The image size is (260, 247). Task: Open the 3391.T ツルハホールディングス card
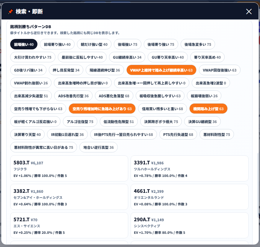(x=189, y=168)
